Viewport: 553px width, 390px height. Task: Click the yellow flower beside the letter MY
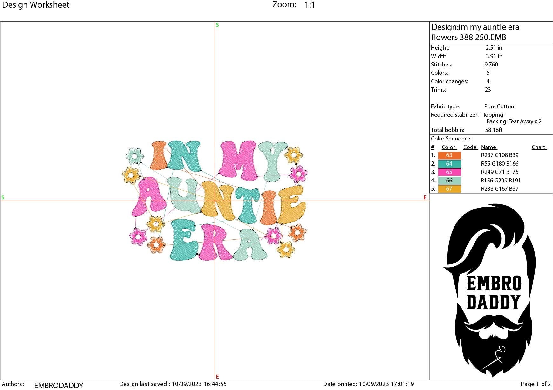(294, 155)
